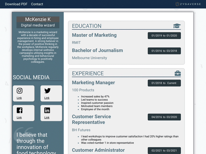Screen dimensions: 206x154
Task: Click the 04/2016 to 03/2020 date badge
Action: coord(164,117)
